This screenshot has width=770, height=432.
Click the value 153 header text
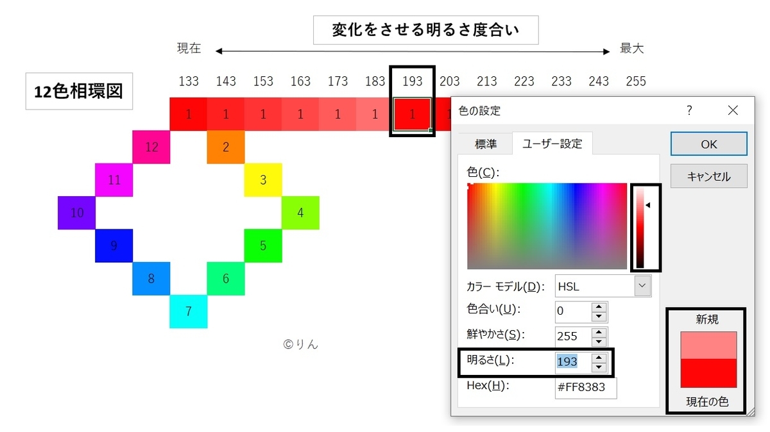[x=262, y=81]
